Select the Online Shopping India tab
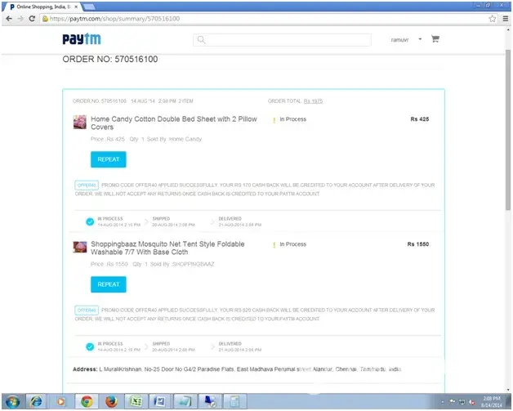Screen dimensions: 513x411 [x=42, y=7]
